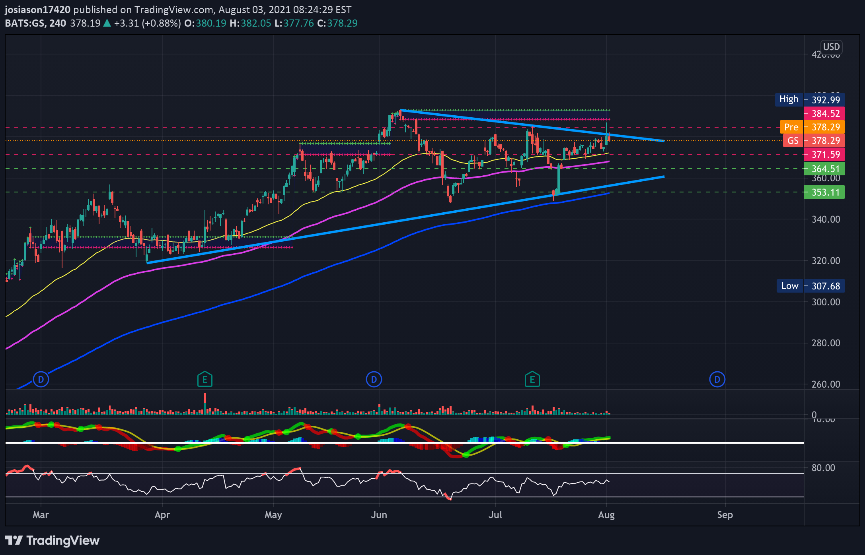The height and width of the screenshot is (555, 865).
Task: Click the Mar label on time axis
Action: [x=41, y=514]
